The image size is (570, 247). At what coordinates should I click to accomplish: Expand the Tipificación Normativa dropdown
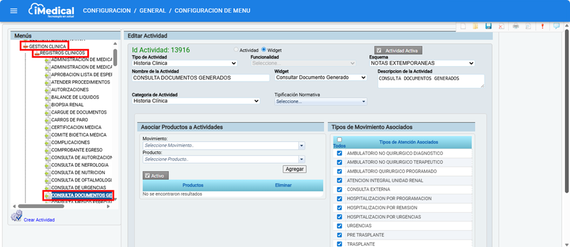[321, 101]
